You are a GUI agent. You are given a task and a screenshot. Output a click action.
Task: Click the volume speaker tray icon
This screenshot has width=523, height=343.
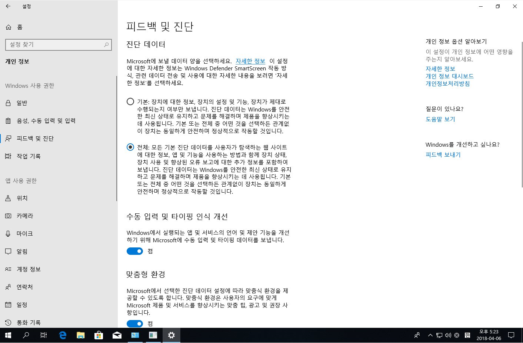click(x=448, y=335)
